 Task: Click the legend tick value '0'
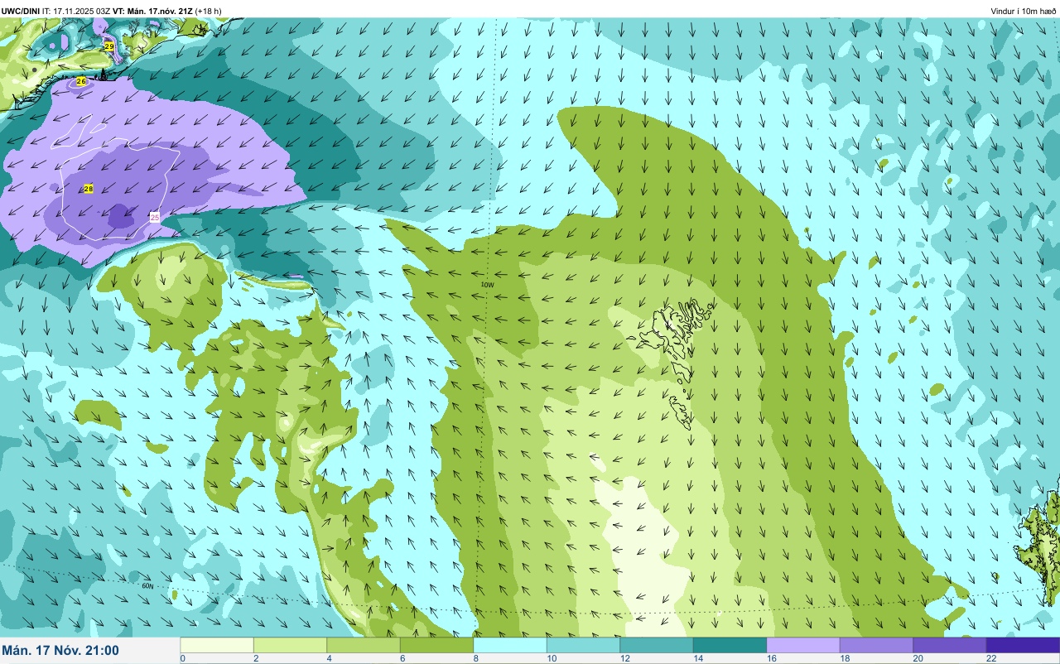tap(182, 658)
